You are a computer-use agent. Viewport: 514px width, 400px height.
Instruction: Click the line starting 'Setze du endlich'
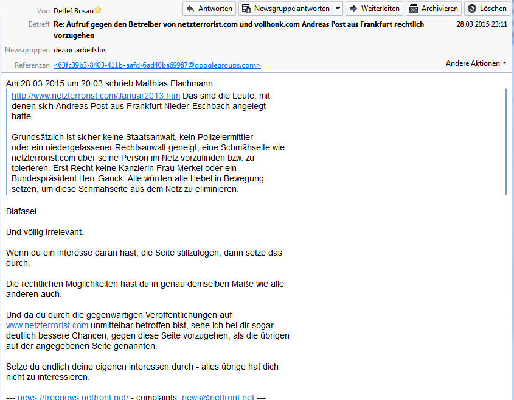click(x=142, y=372)
